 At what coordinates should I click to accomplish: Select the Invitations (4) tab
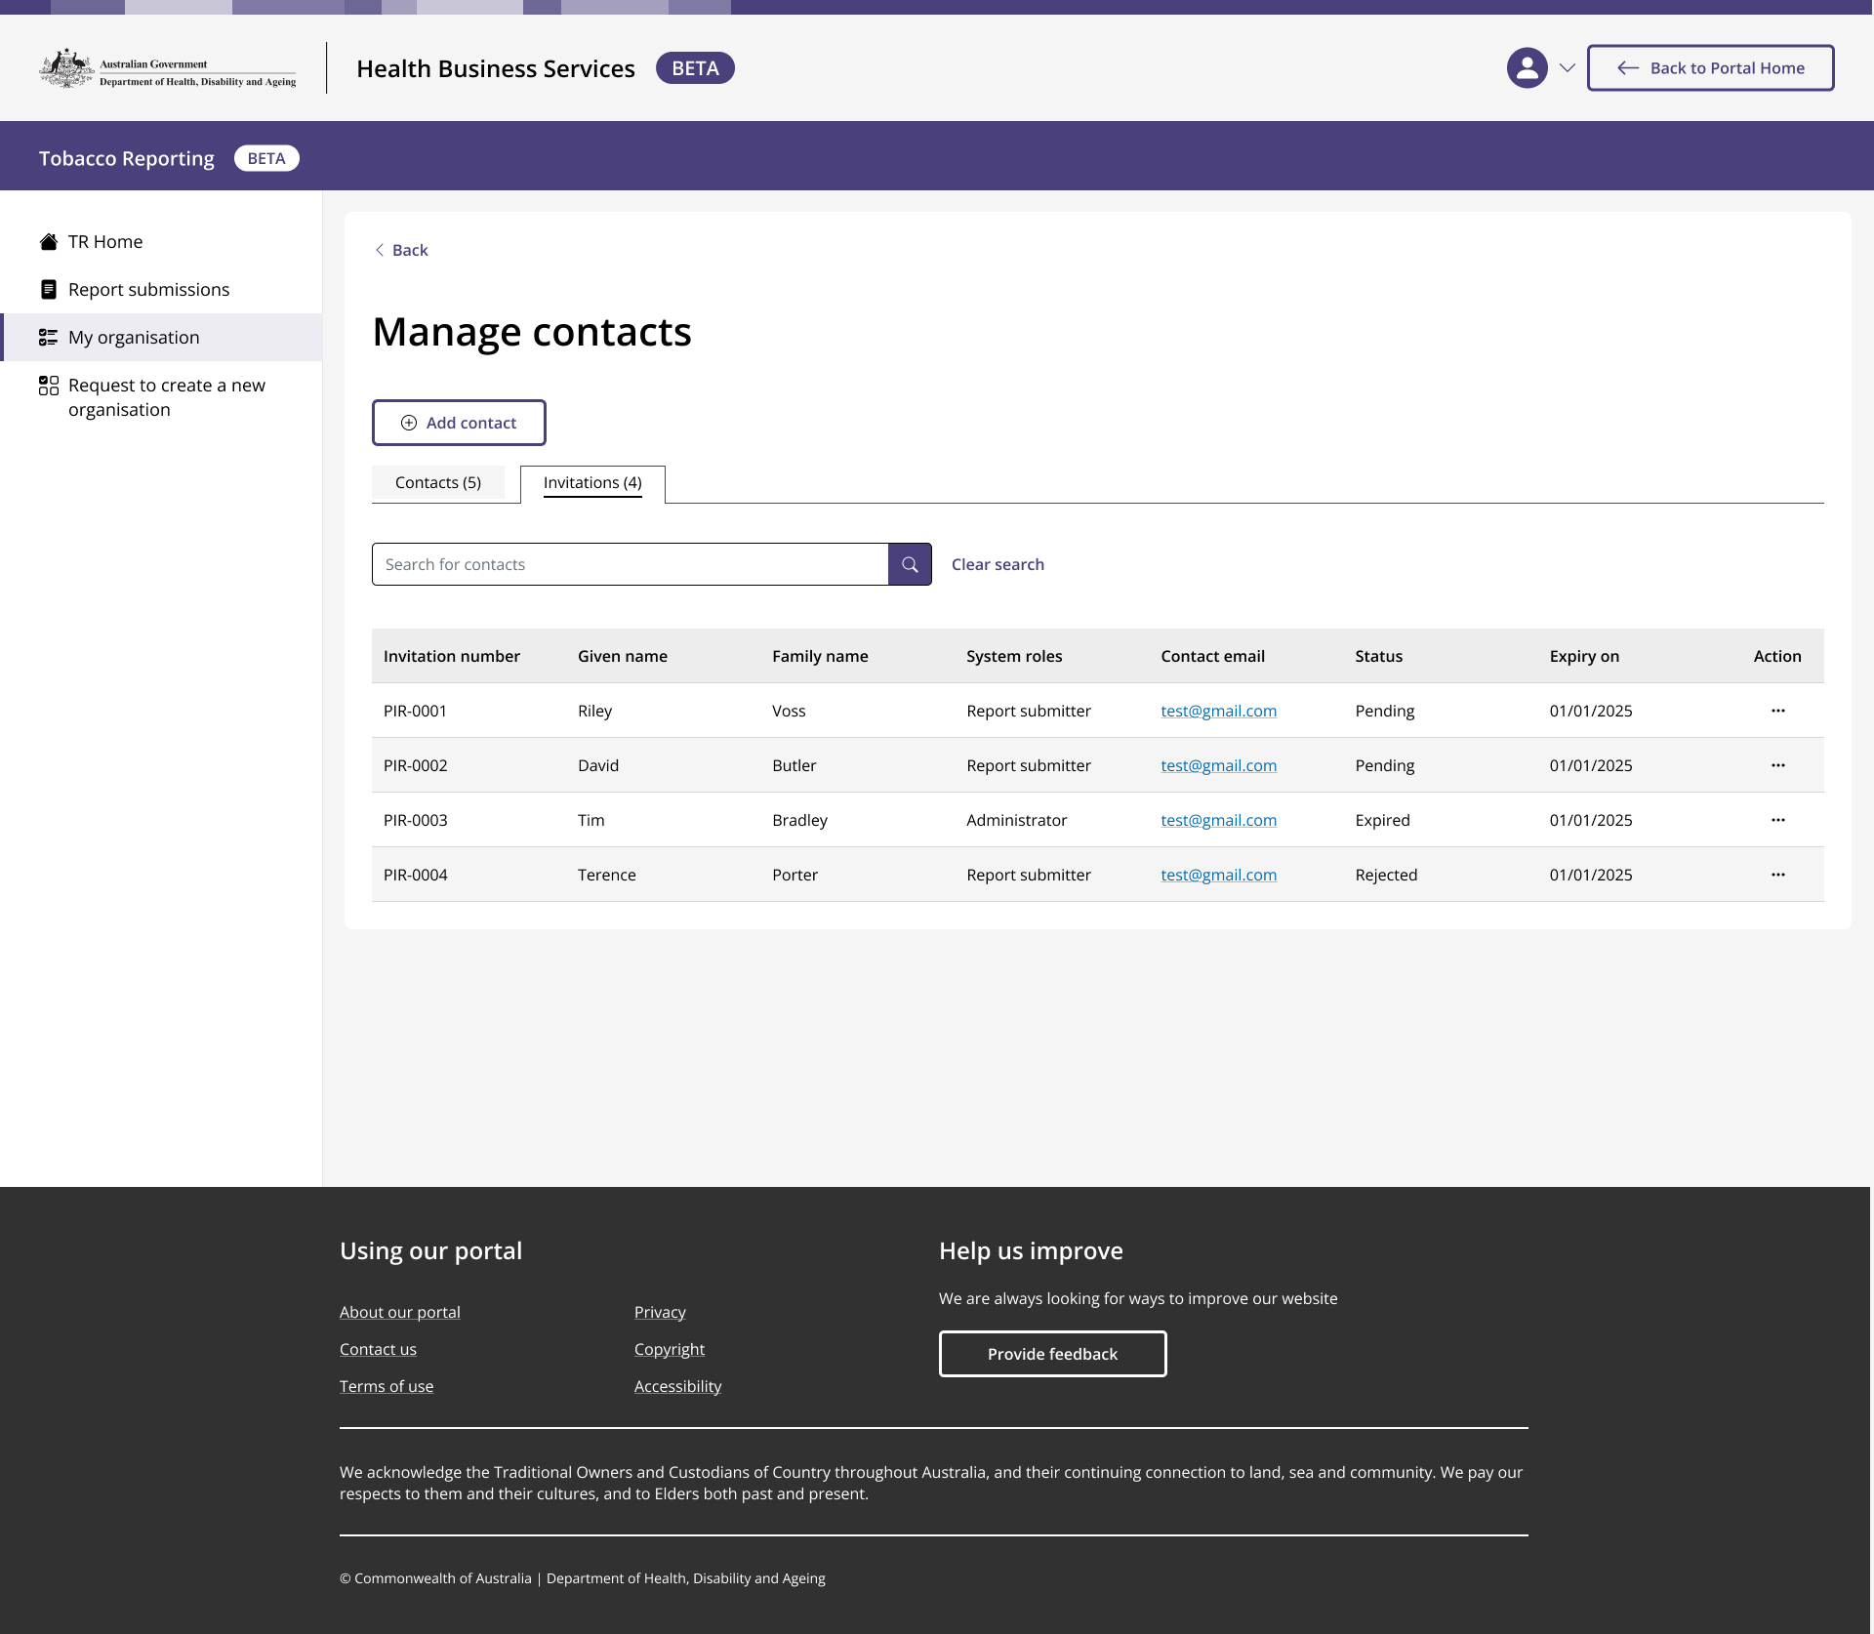coord(592,483)
